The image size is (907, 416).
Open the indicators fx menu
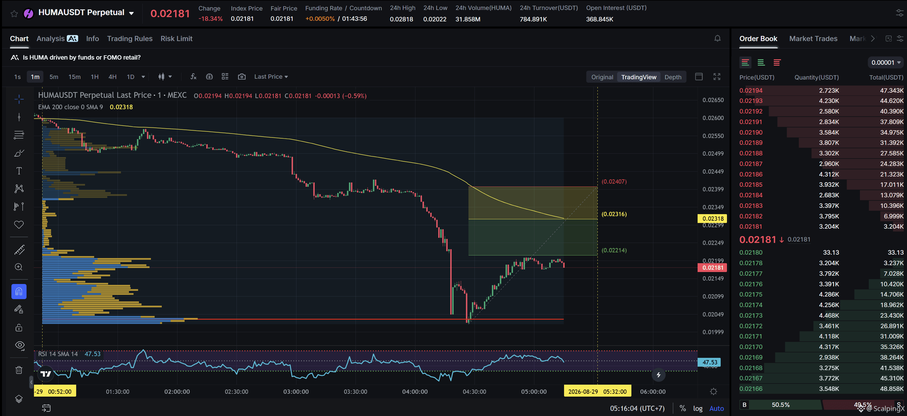coord(193,76)
